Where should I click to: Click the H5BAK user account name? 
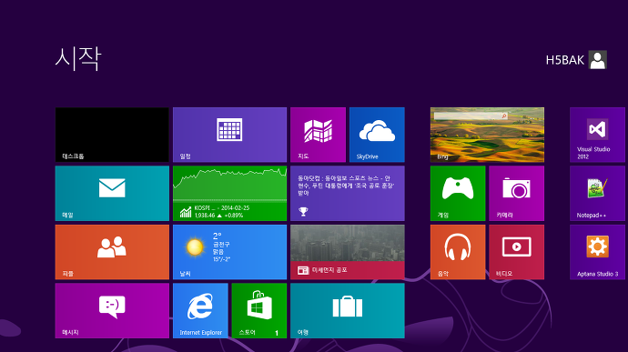click(564, 60)
